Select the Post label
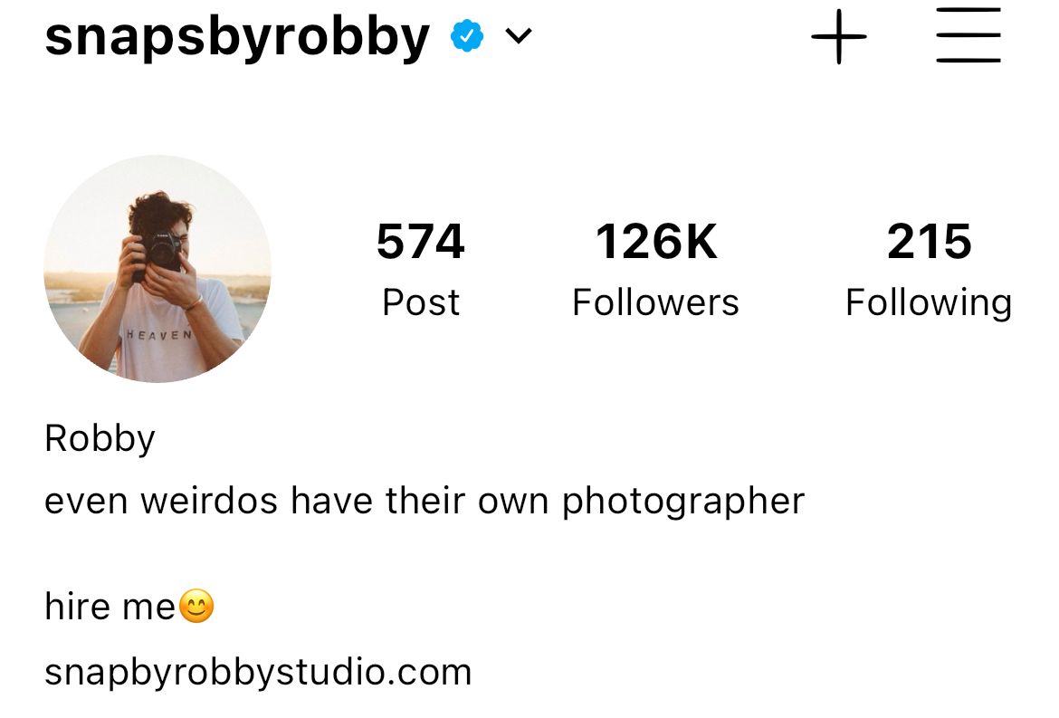The image size is (1059, 718). pyautogui.click(x=420, y=302)
